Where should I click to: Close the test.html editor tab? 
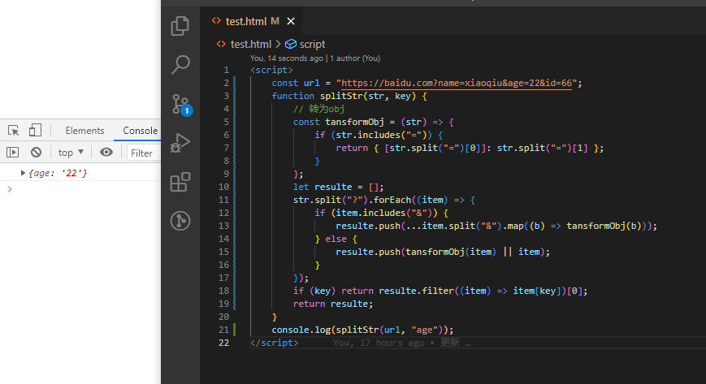click(291, 21)
